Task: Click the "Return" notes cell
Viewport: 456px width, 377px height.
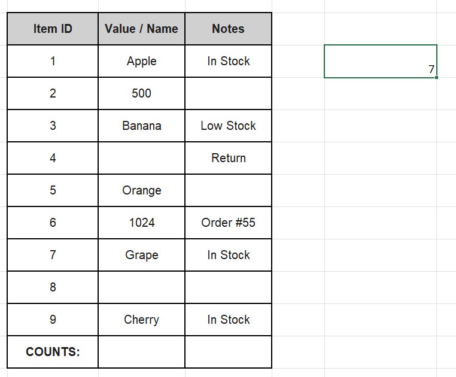Action: (228, 158)
